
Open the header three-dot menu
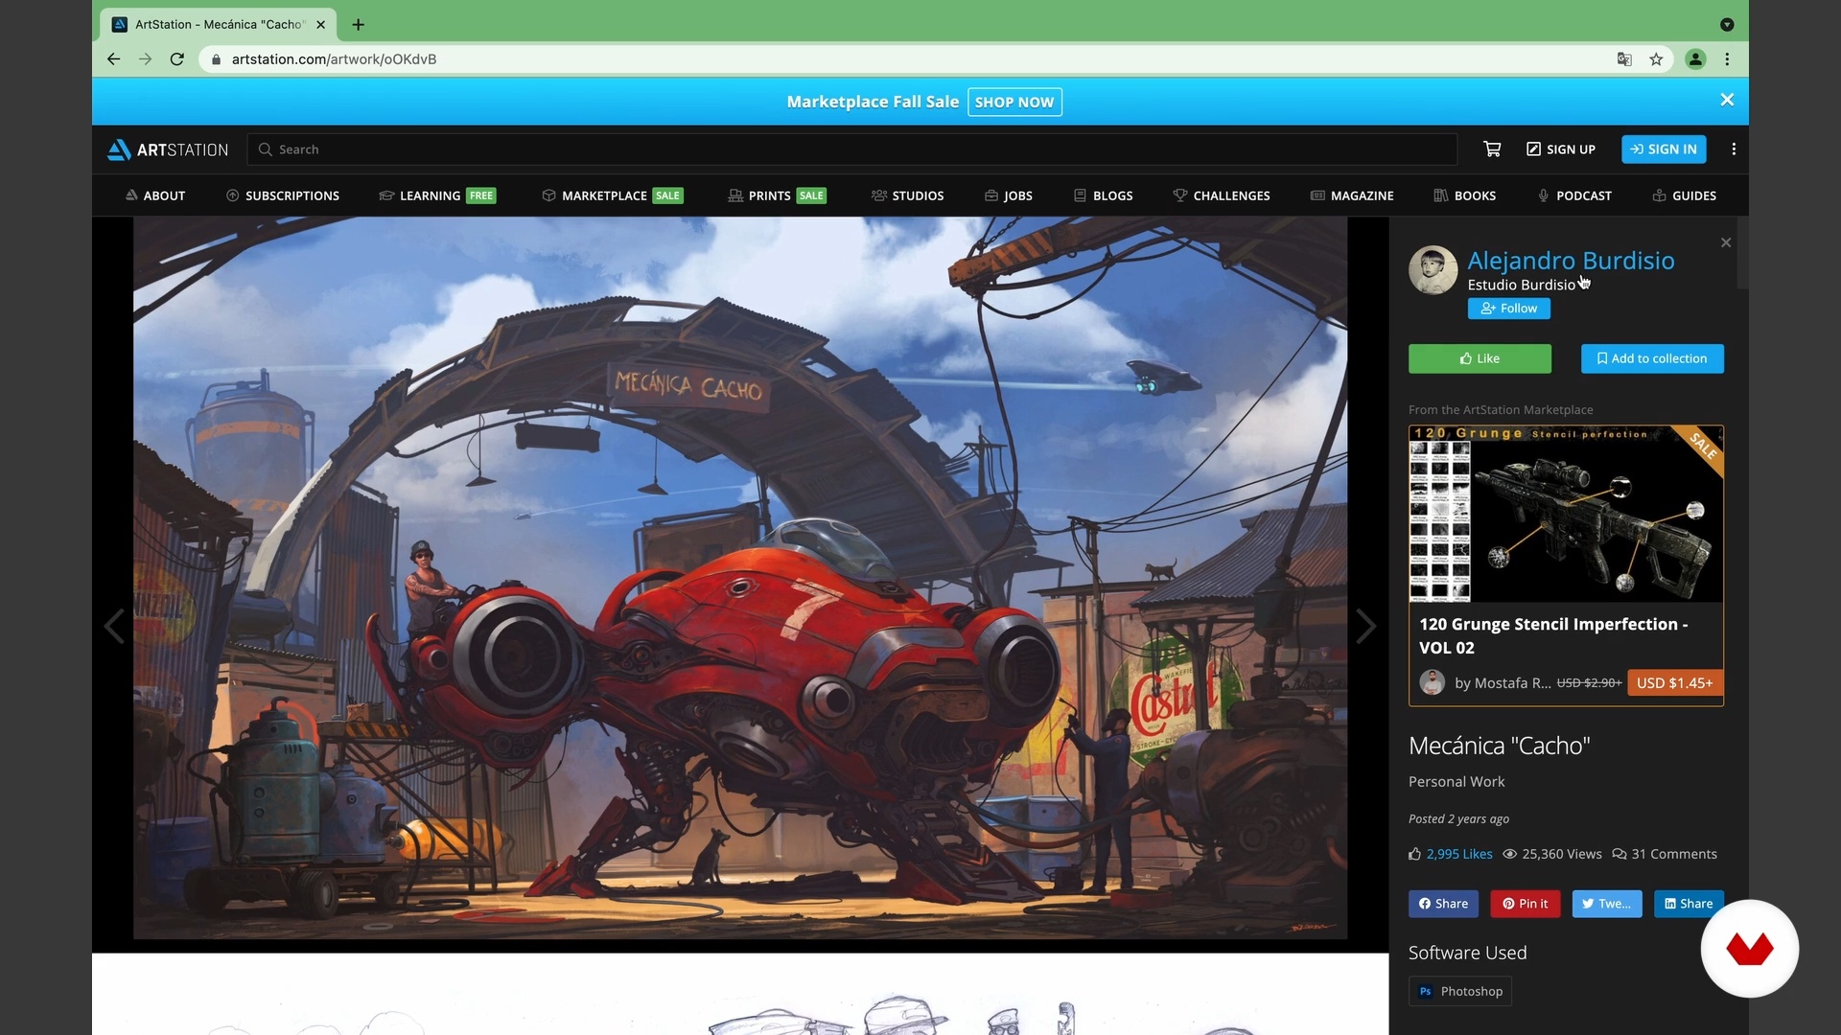1734,149
